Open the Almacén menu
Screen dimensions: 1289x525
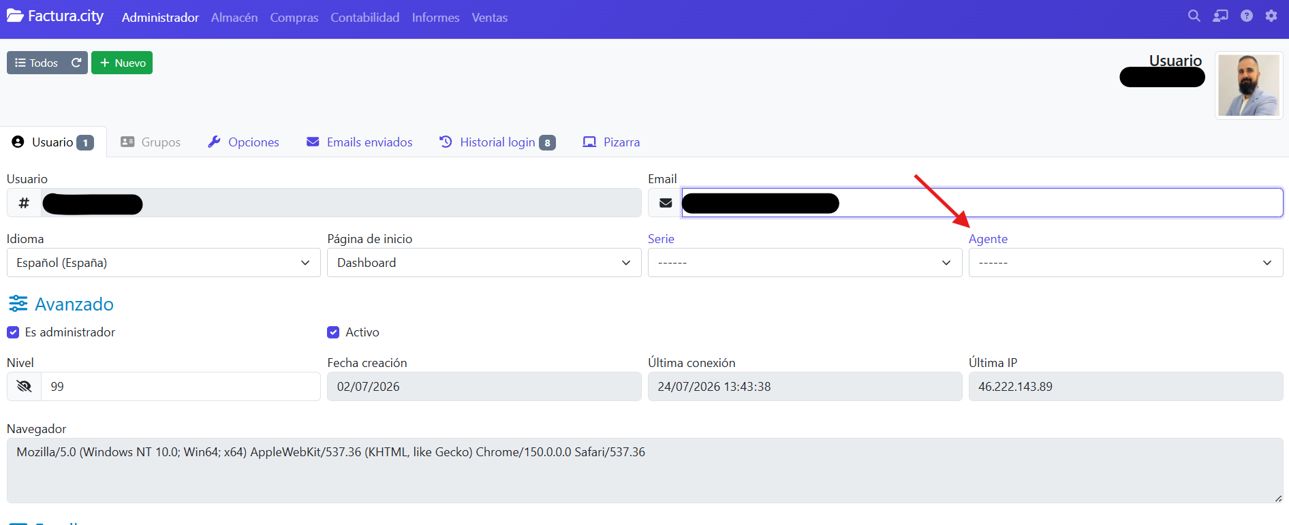(234, 18)
